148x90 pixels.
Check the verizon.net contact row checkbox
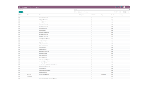[x=19, y=53]
